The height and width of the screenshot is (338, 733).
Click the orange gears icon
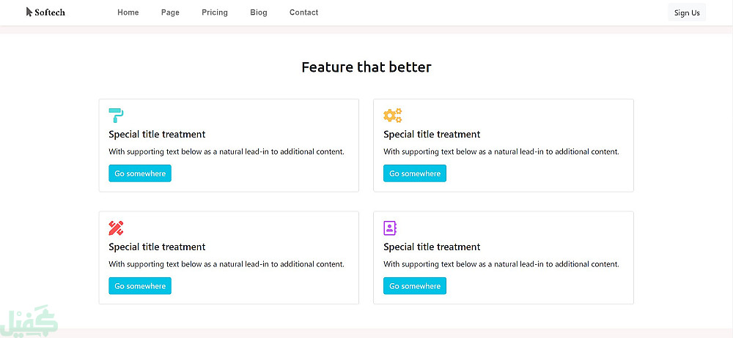click(x=392, y=115)
